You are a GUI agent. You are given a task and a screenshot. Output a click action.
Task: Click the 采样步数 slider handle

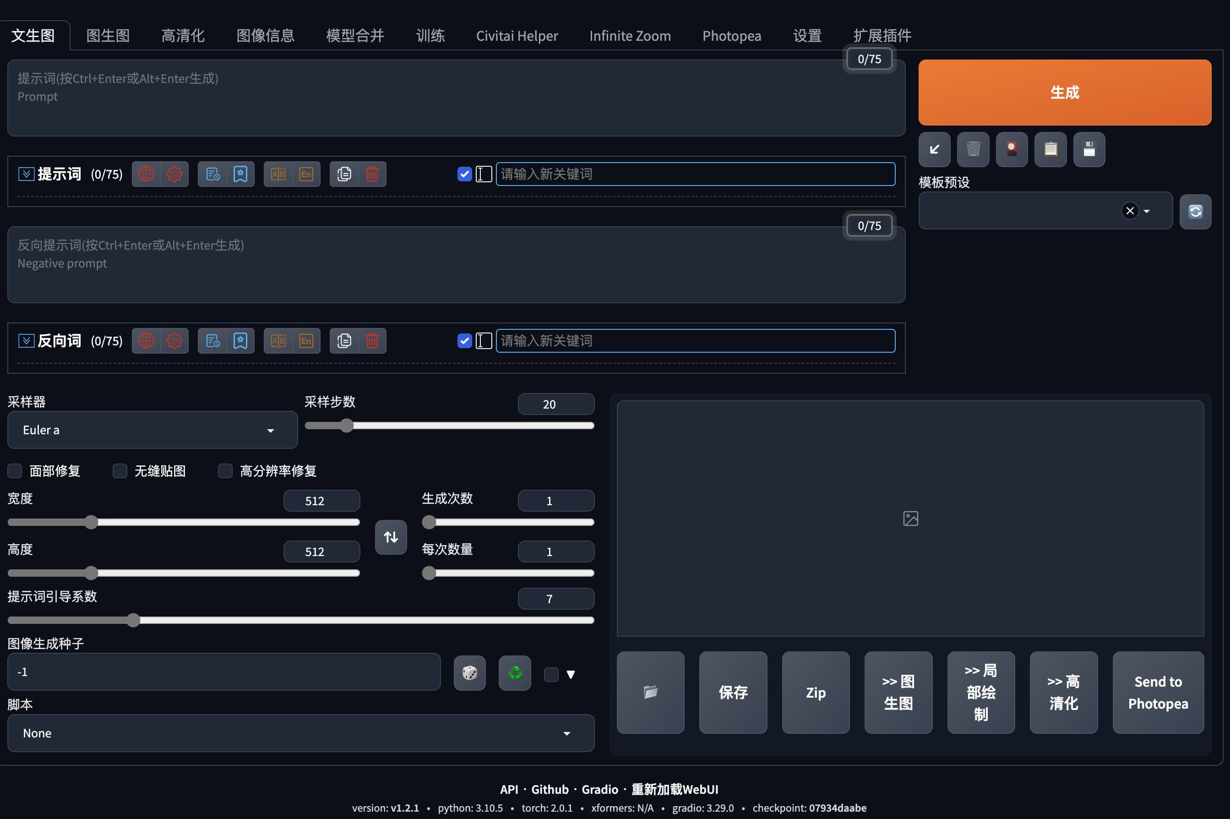347,426
